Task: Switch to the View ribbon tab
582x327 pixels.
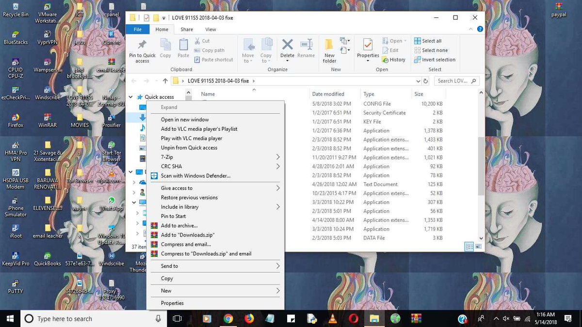Action: point(210,30)
